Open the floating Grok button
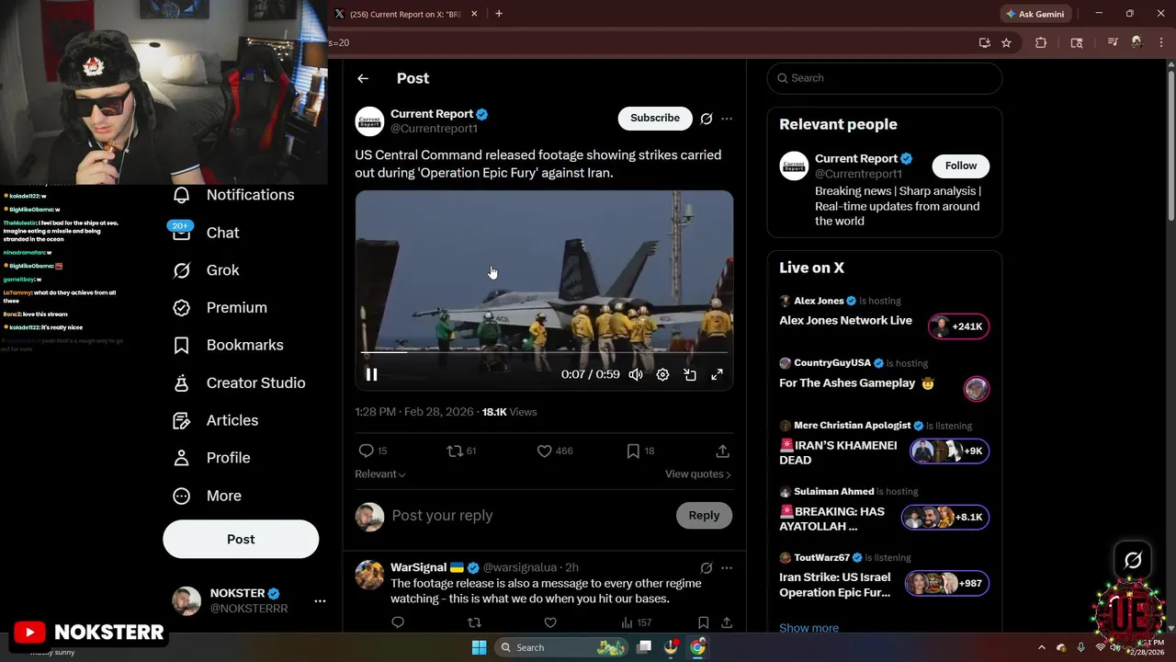This screenshot has width=1176, height=662. pos(1133,560)
